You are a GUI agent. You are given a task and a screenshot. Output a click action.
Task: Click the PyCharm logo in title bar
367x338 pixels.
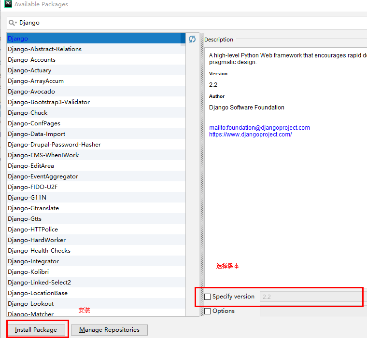(x=7, y=4)
